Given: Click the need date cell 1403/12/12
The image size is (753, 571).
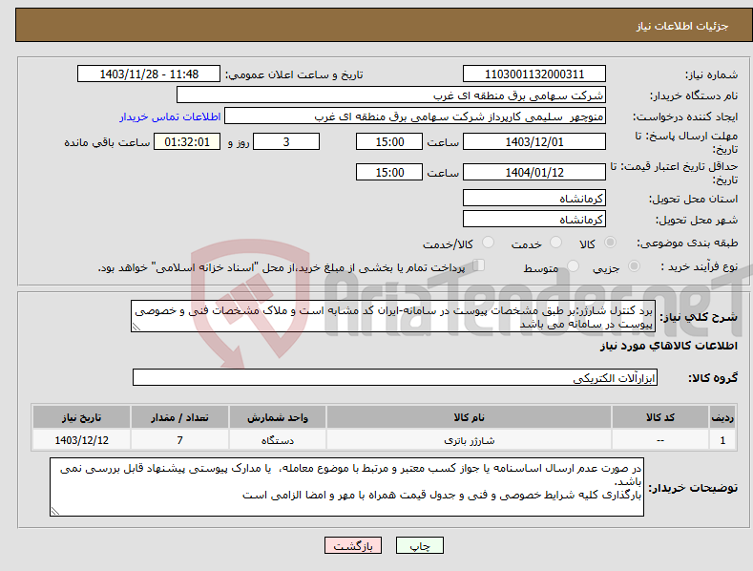Looking at the screenshot, I should point(82,440).
